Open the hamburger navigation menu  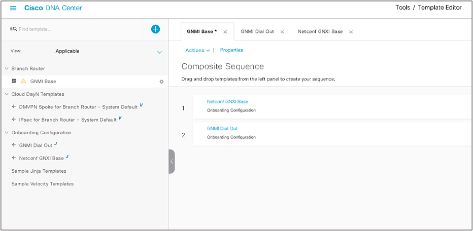click(x=13, y=8)
